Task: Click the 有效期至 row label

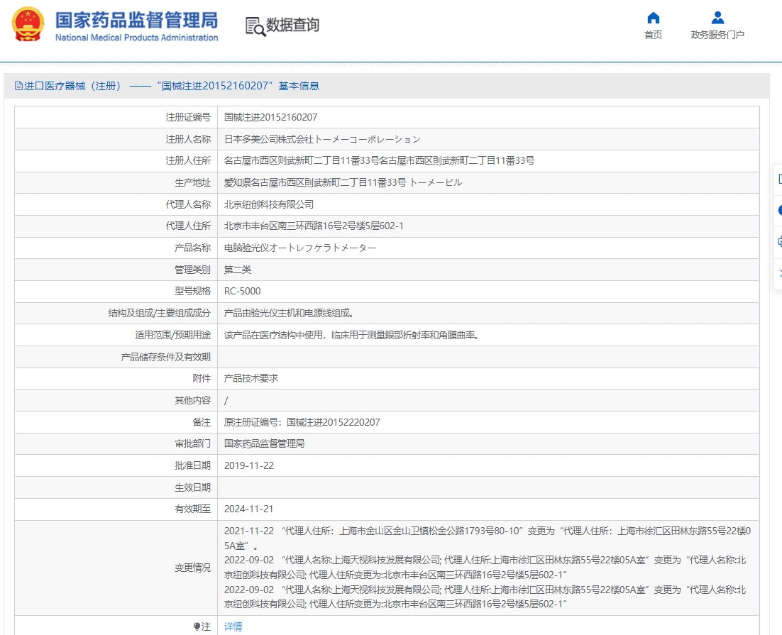Action: (192, 509)
